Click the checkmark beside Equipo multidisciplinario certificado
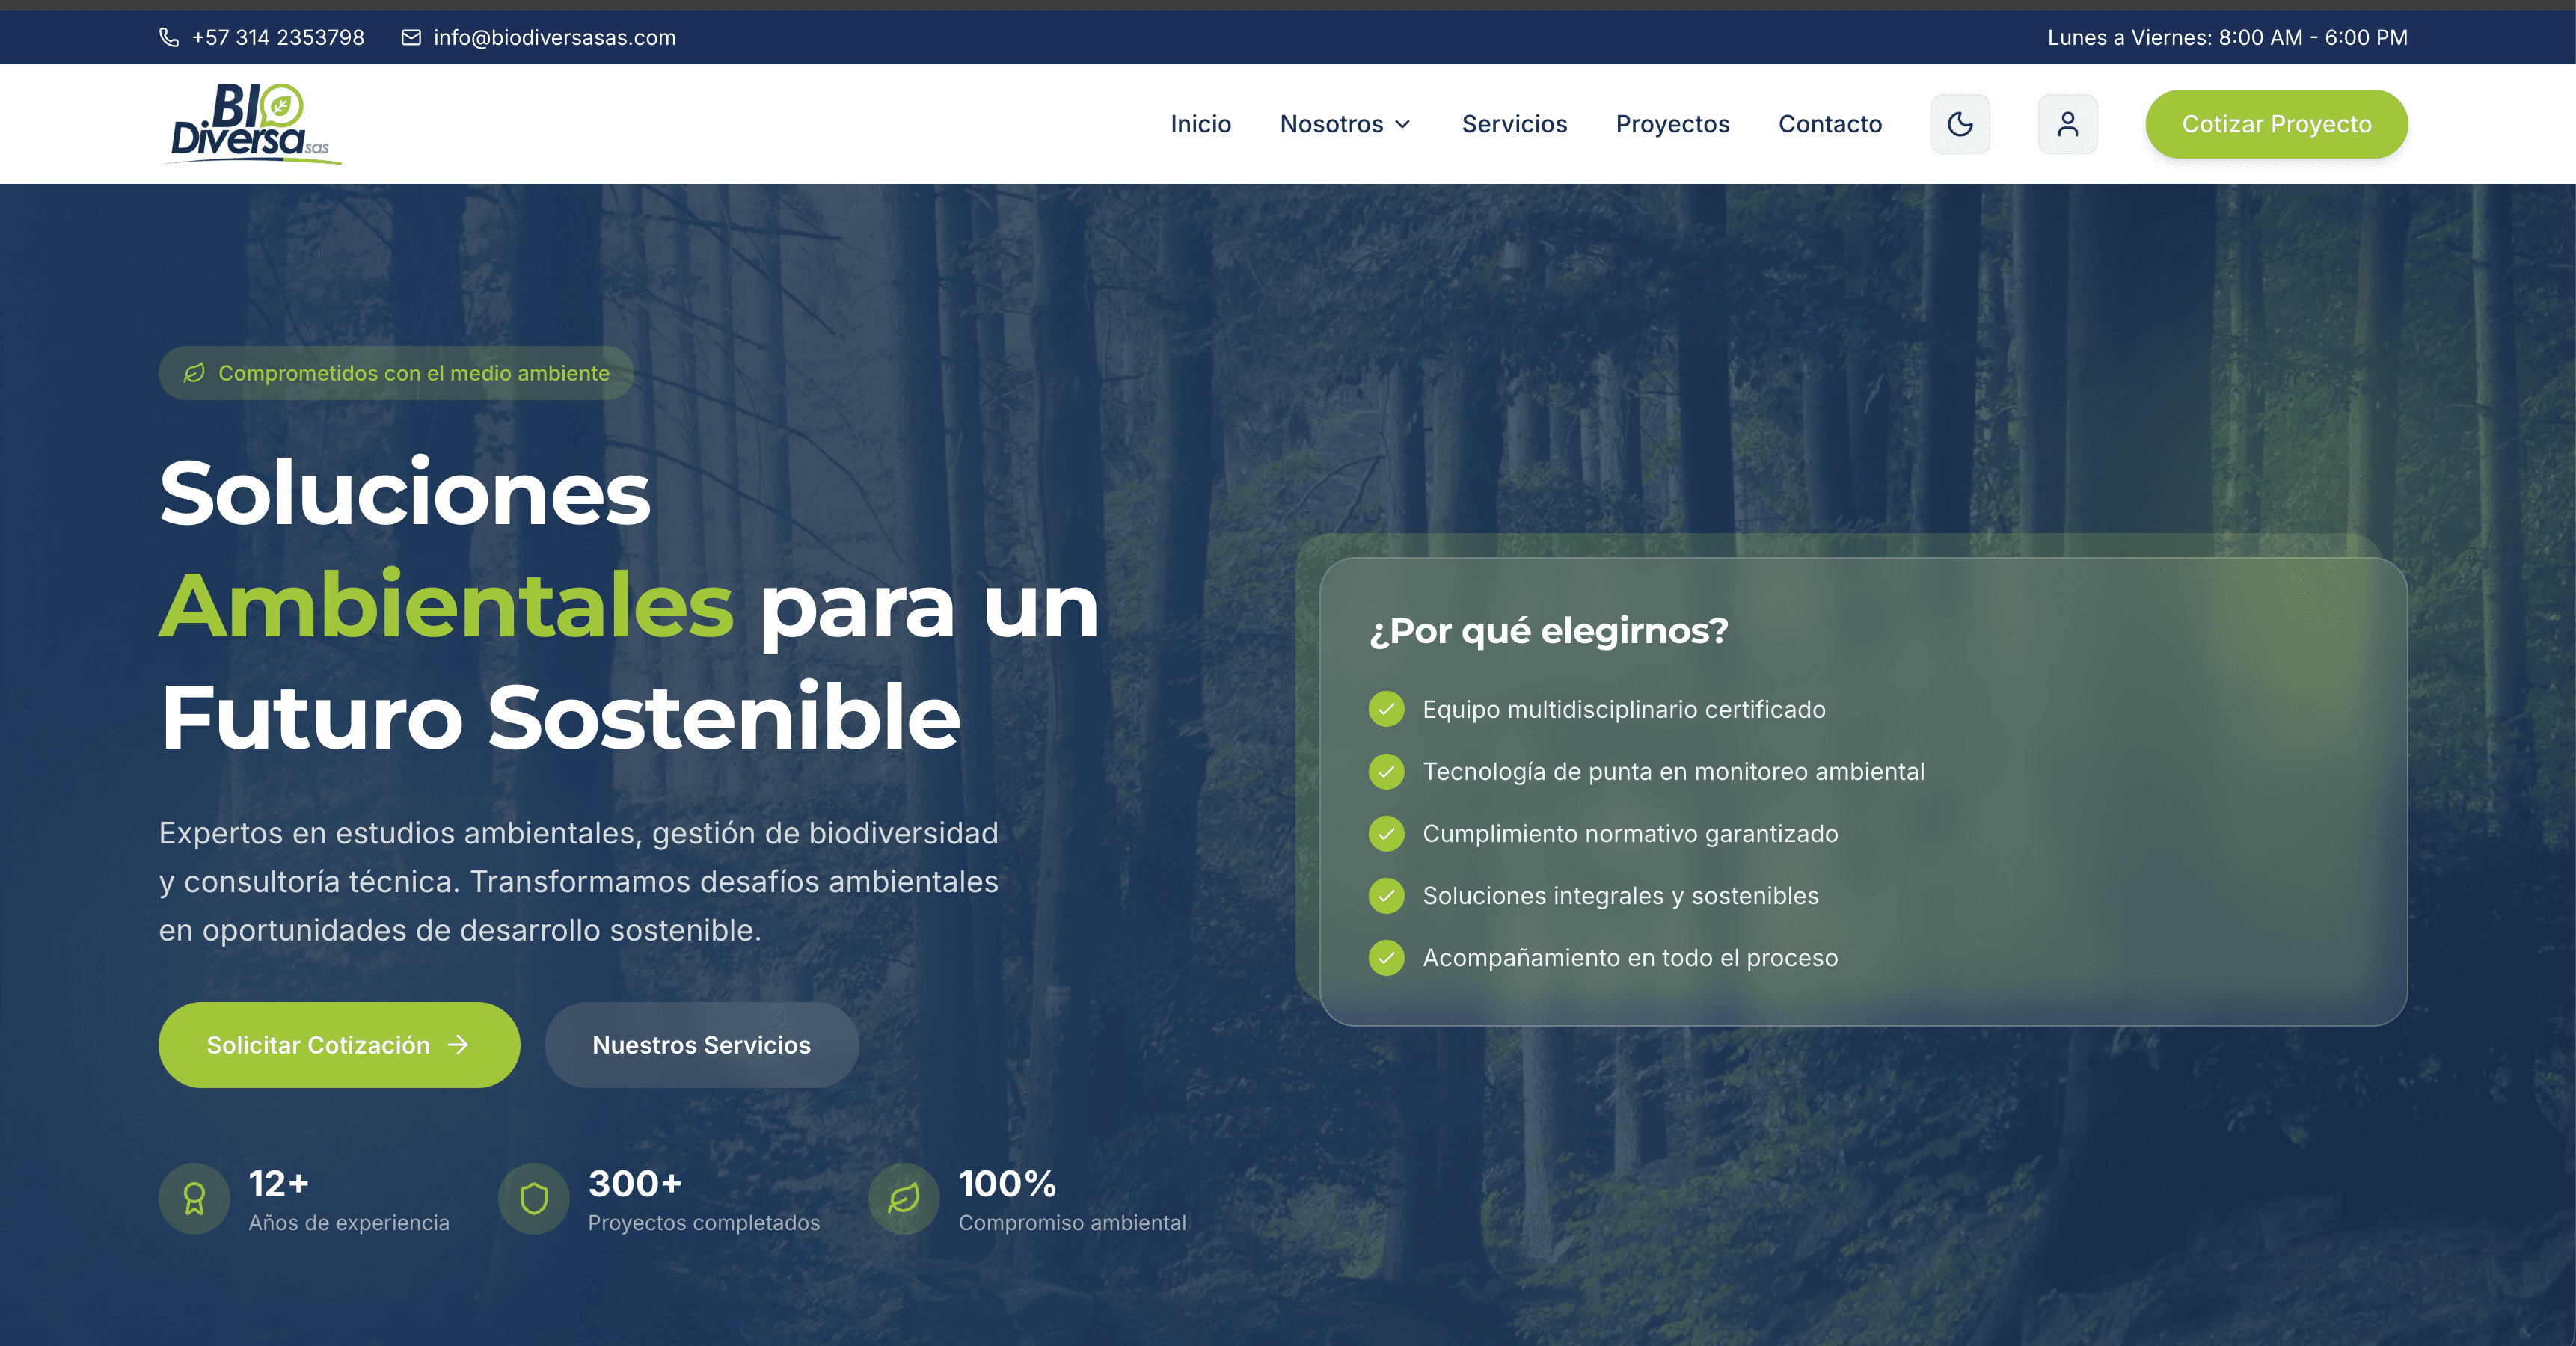 point(1387,709)
